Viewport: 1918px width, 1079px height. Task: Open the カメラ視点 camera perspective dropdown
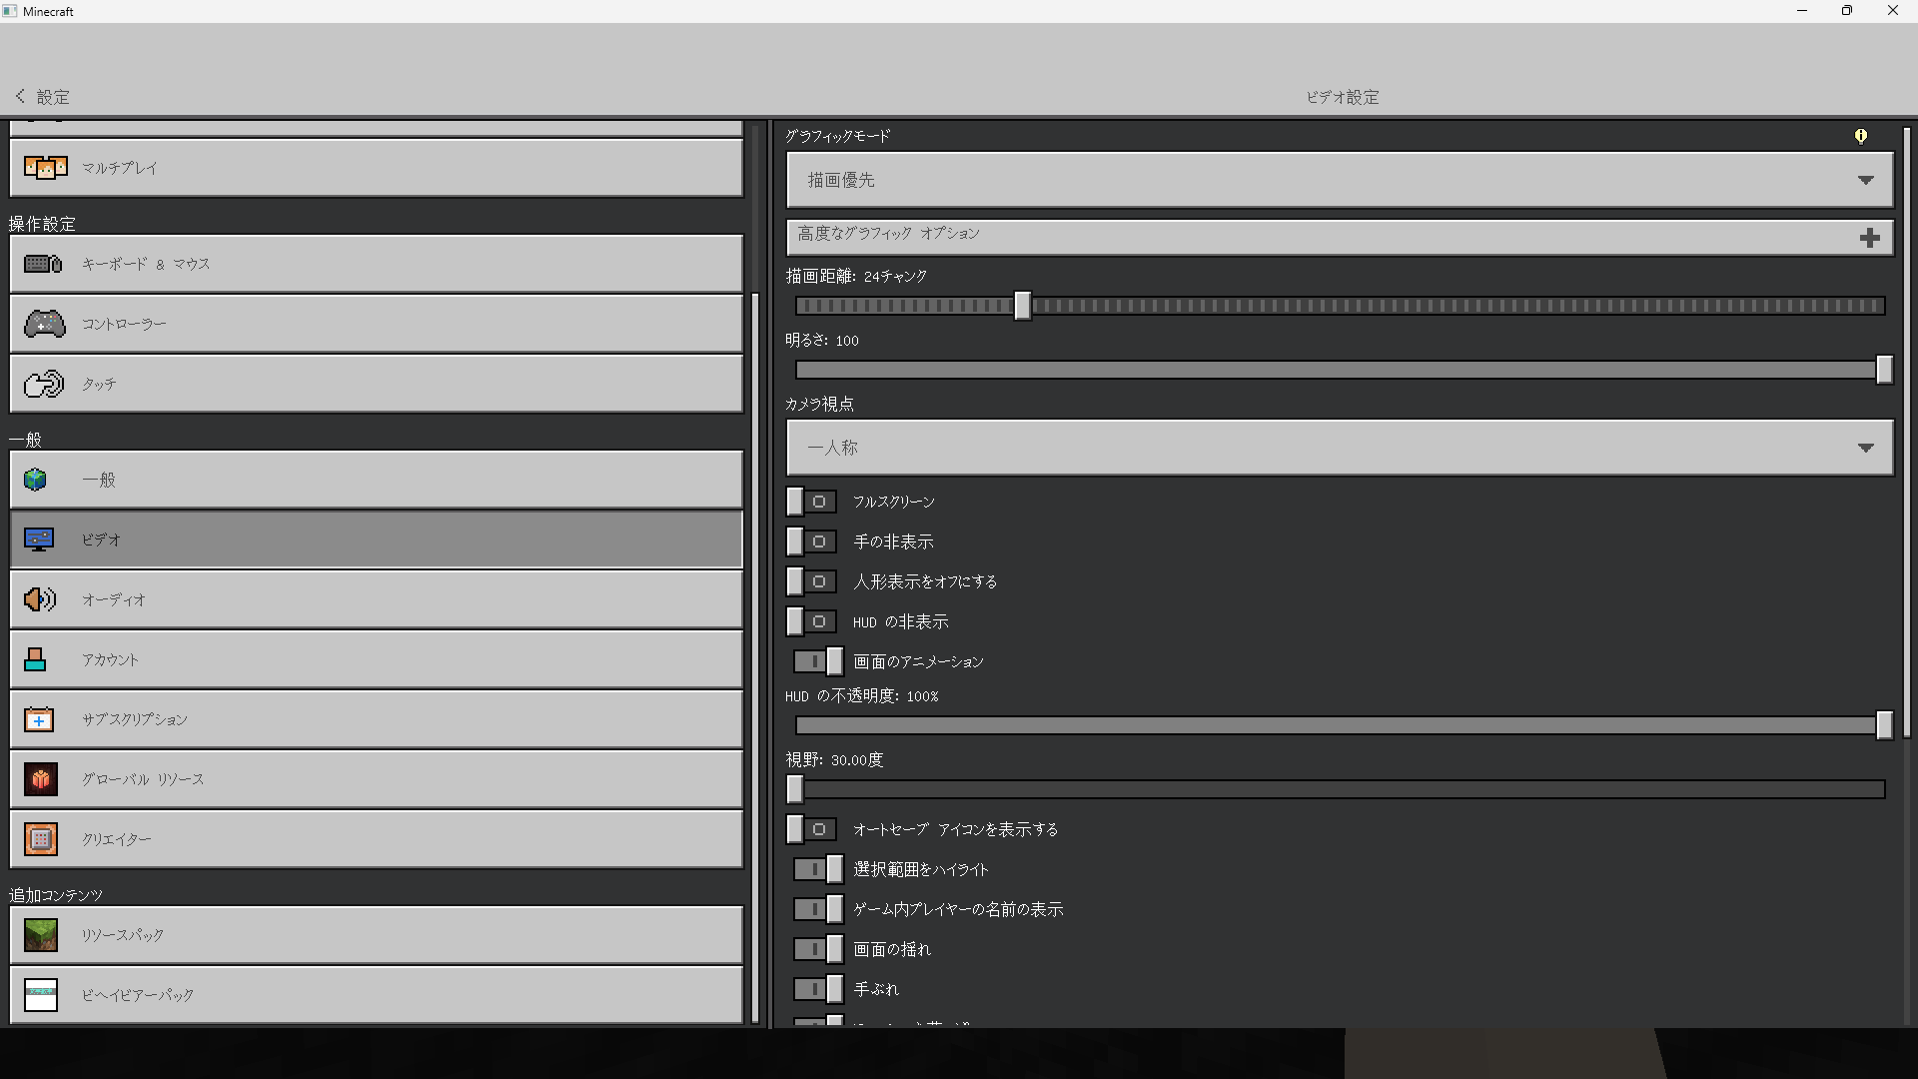1339,448
